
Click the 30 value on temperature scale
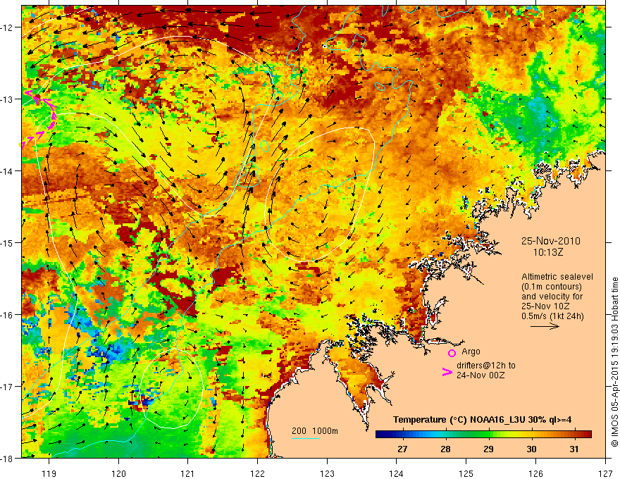click(x=531, y=449)
